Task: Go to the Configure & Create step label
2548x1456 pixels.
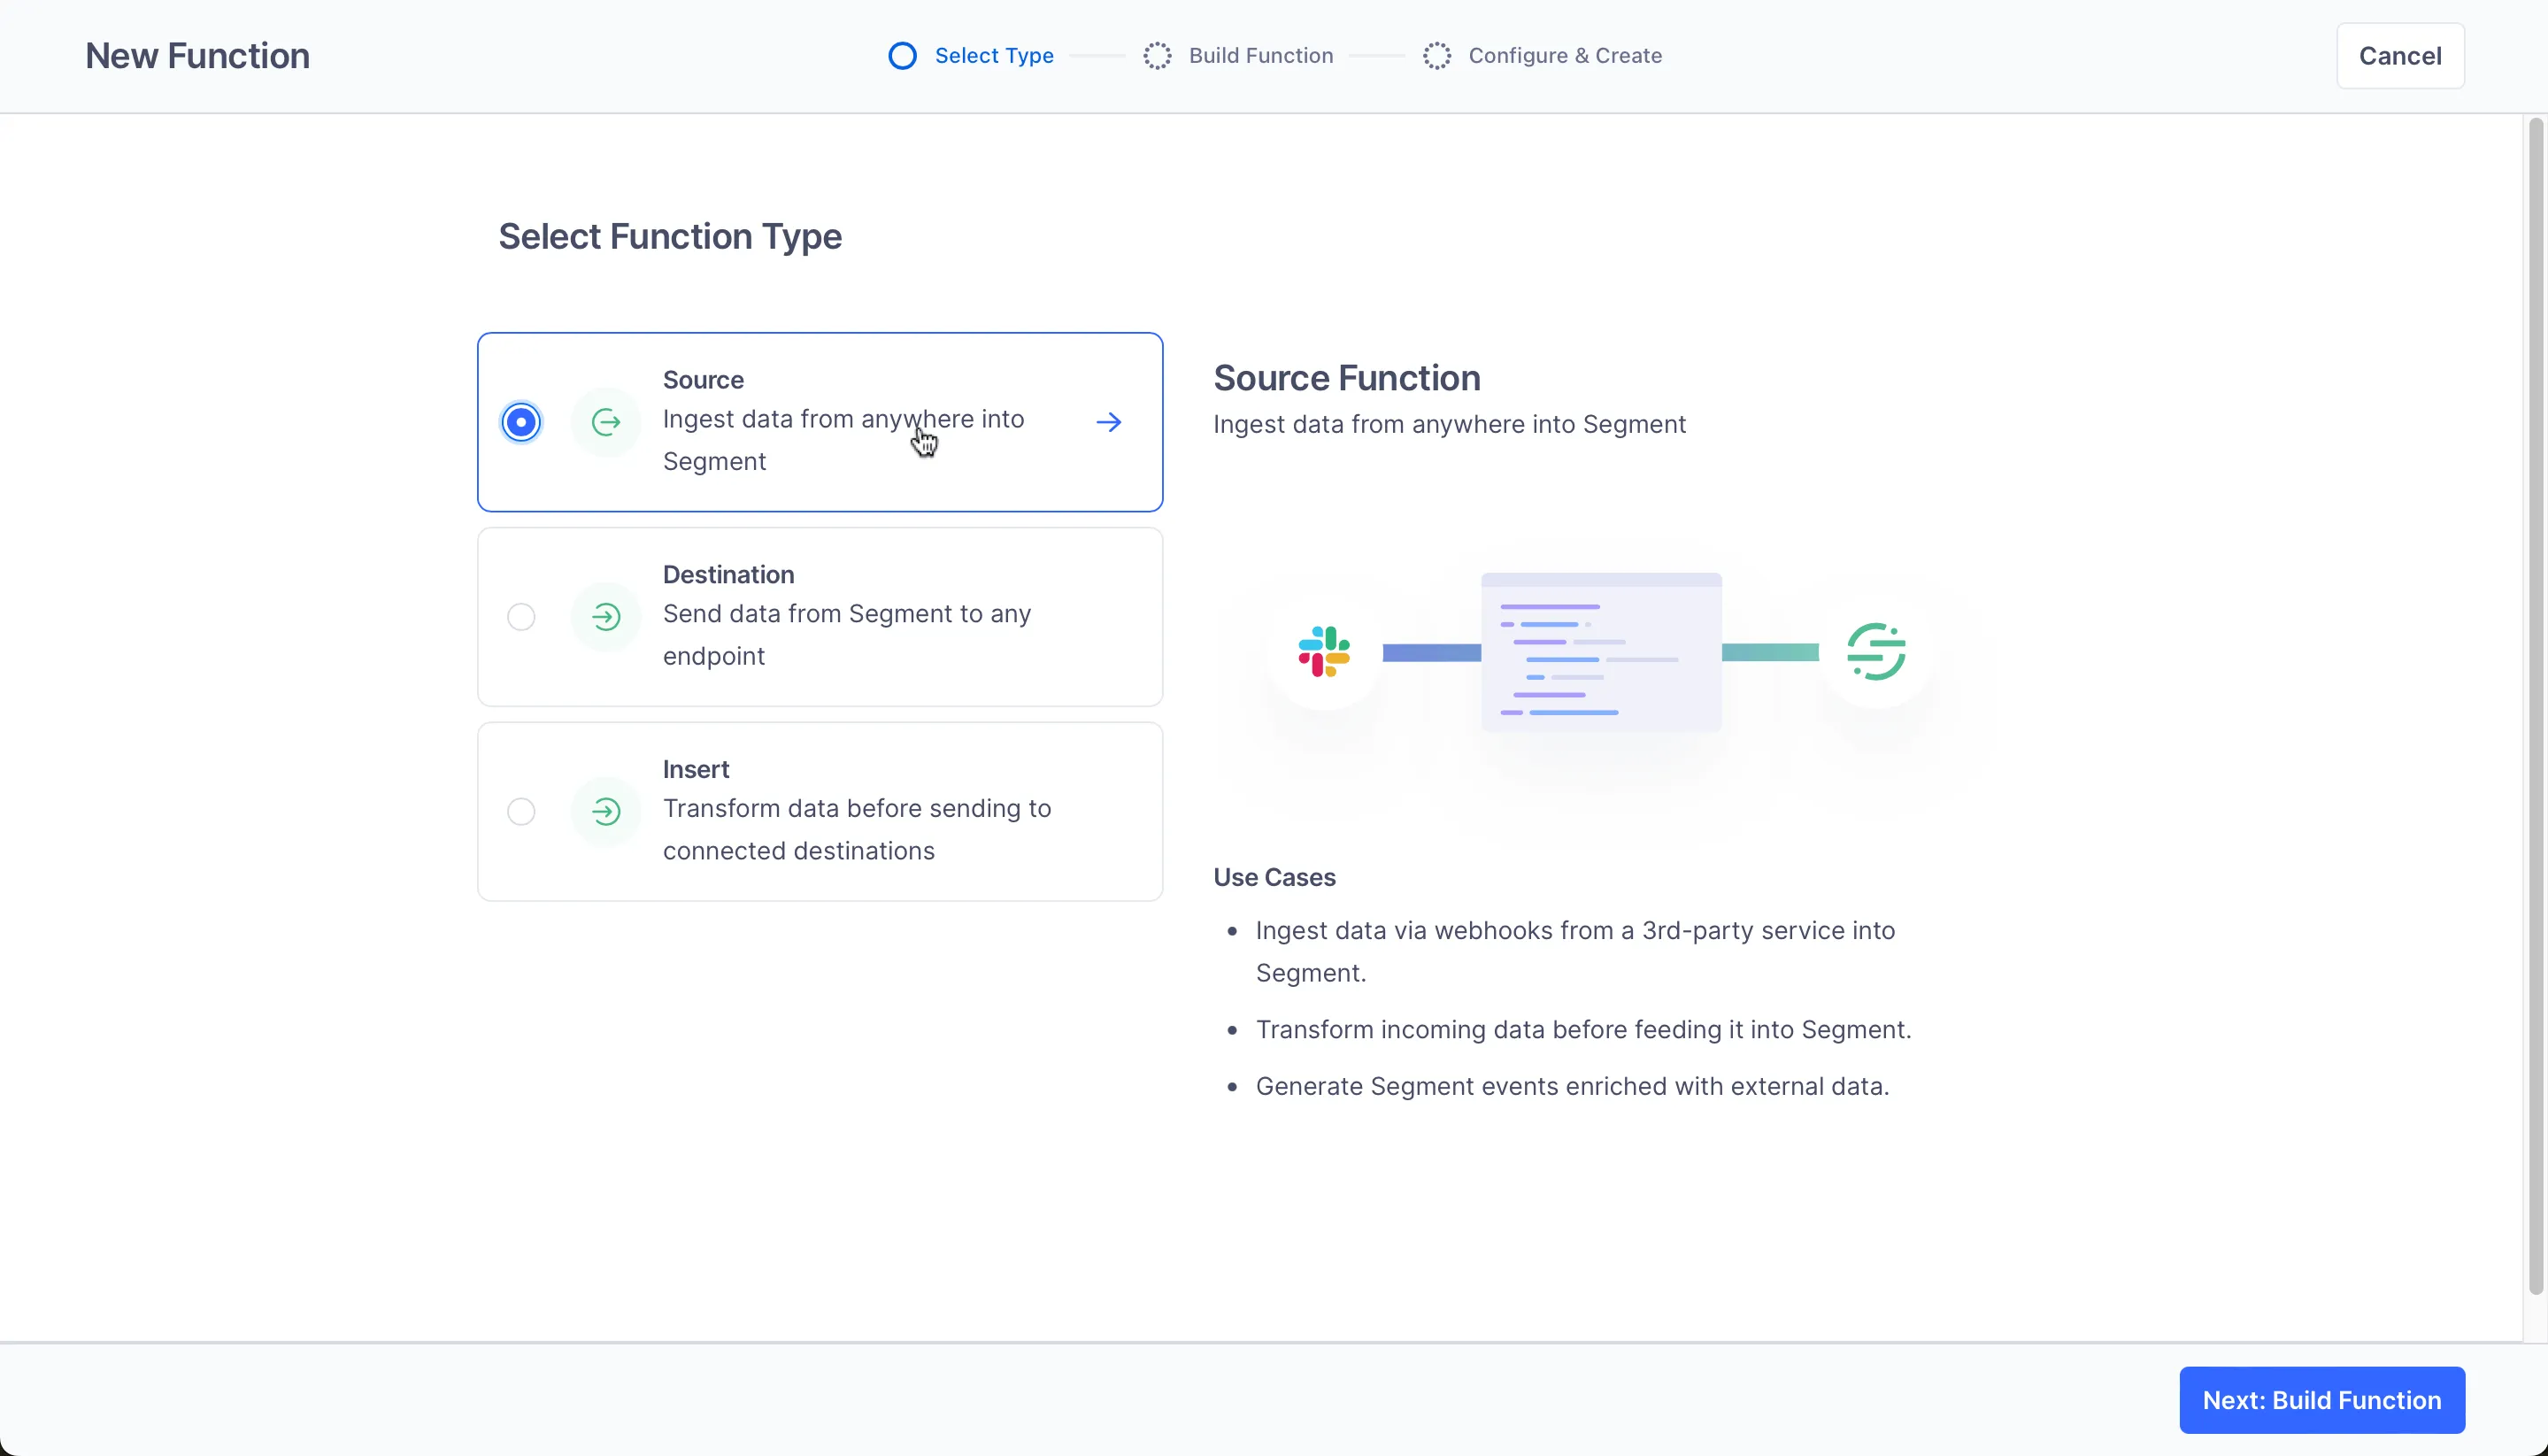Action: [x=1565, y=56]
